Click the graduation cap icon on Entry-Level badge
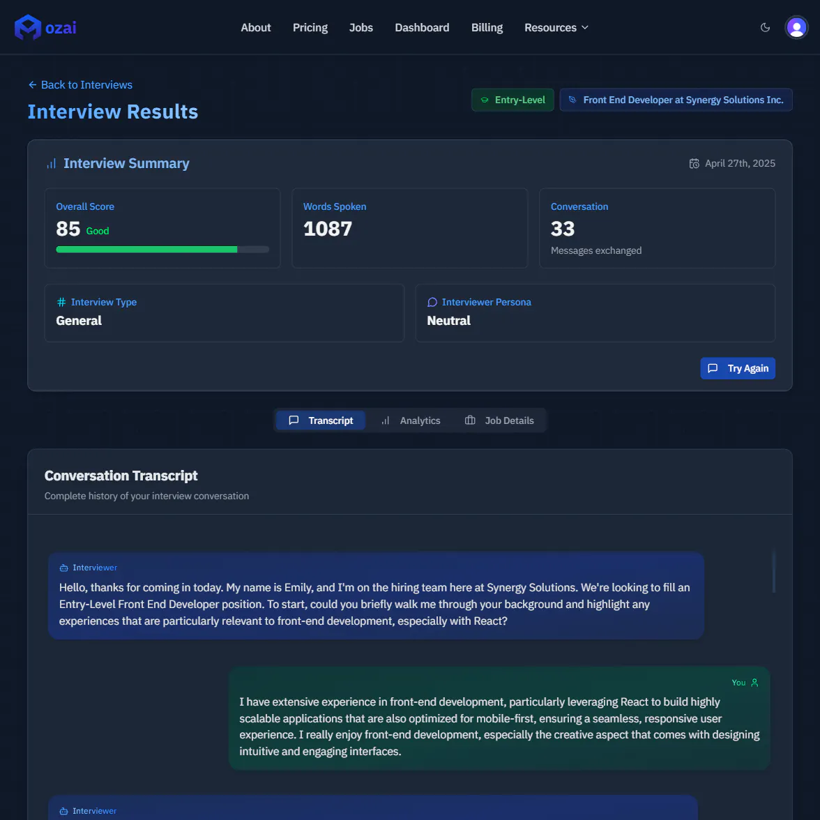This screenshot has height=820, width=820. pos(484,100)
